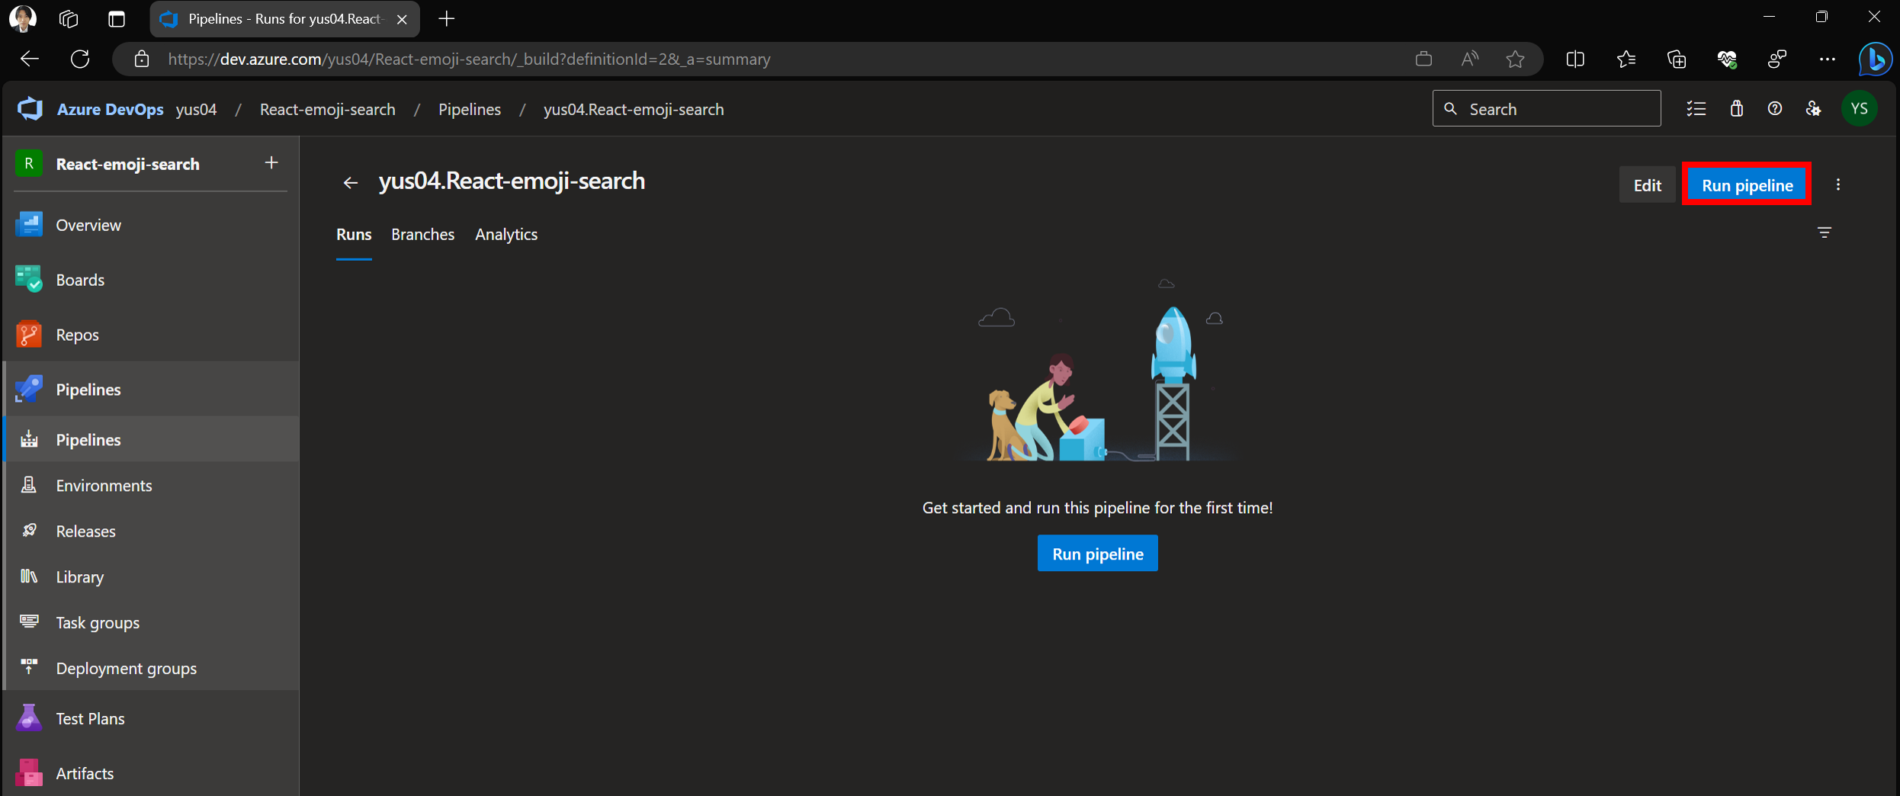The width and height of the screenshot is (1900, 796).
Task: Click the yus04 organization breadcrumb
Action: click(x=197, y=109)
